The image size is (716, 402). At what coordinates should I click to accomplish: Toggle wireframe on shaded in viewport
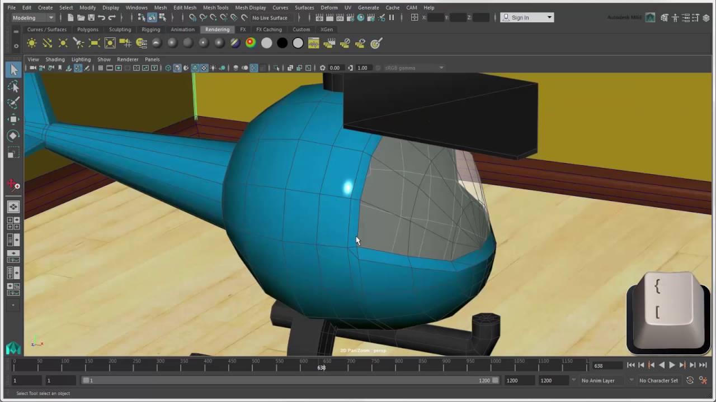coord(195,68)
